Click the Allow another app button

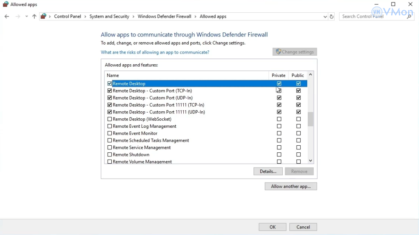[291, 186]
